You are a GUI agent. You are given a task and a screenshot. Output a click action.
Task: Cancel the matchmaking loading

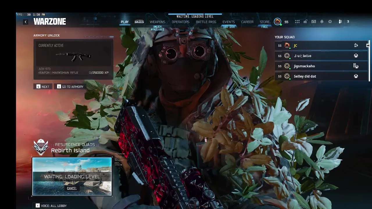point(72,188)
